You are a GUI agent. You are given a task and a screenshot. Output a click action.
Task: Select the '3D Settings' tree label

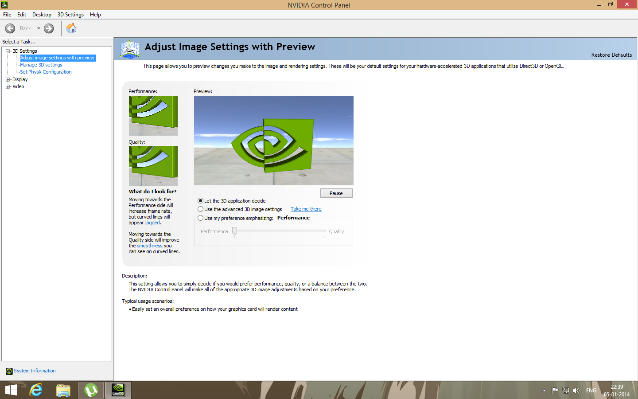point(25,51)
